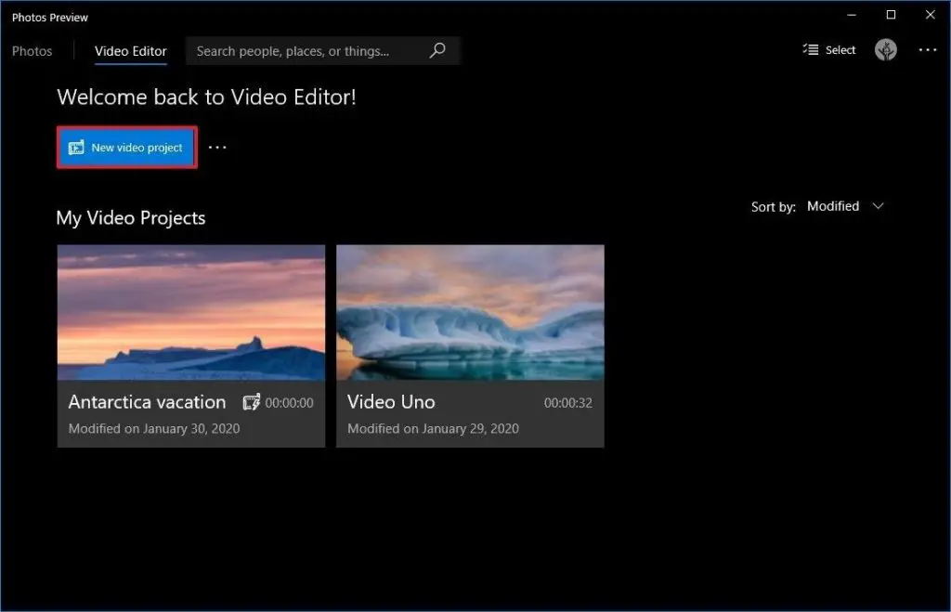Click the draft icon on Antarctica vacation card
951x612 pixels.
(251, 403)
